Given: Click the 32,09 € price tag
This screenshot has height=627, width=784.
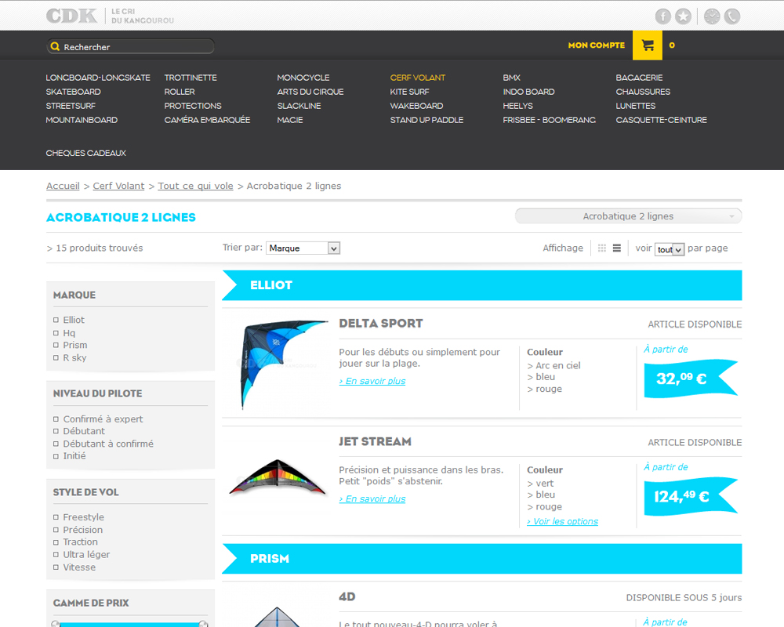Looking at the screenshot, I should pos(691,379).
